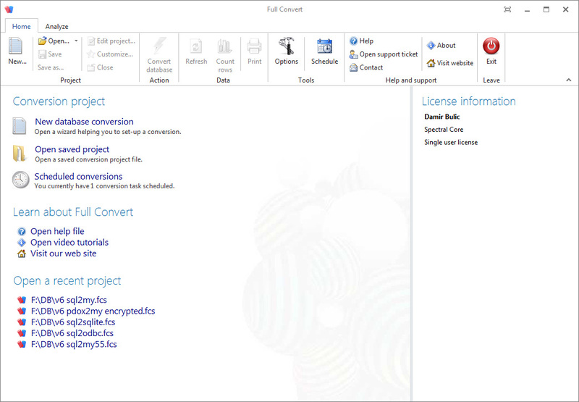Click Edit project in ribbon

tap(111, 41)
